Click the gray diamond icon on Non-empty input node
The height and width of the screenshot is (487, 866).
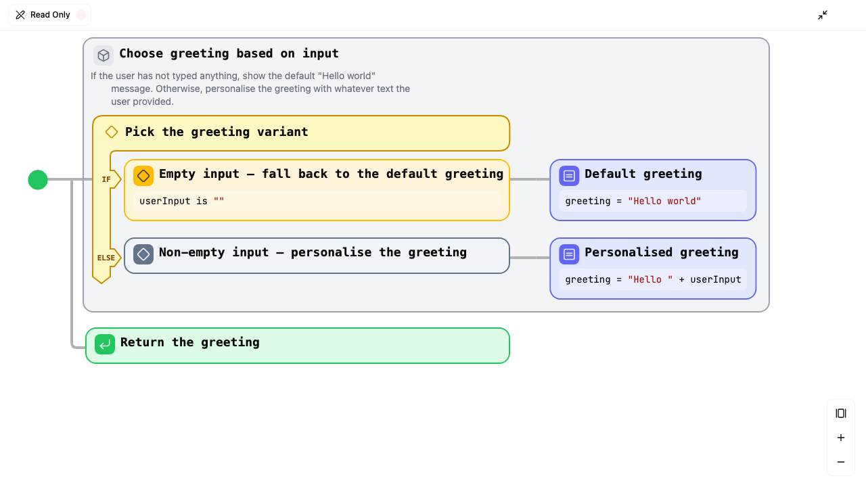[x=143, y=254]
